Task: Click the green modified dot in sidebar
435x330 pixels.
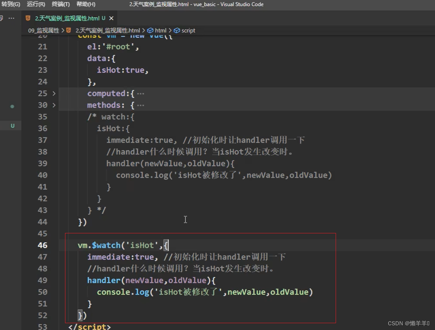Action: pos(12,106)
